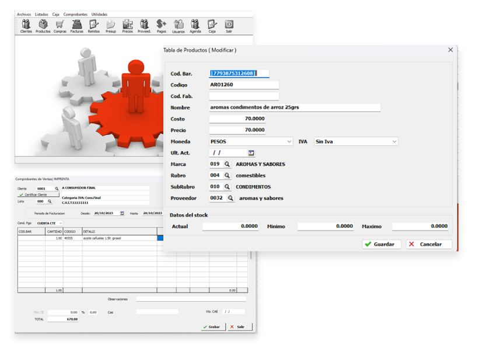
Task: Open the Cond. Pgo dropdown
Action: click(60, 223)
